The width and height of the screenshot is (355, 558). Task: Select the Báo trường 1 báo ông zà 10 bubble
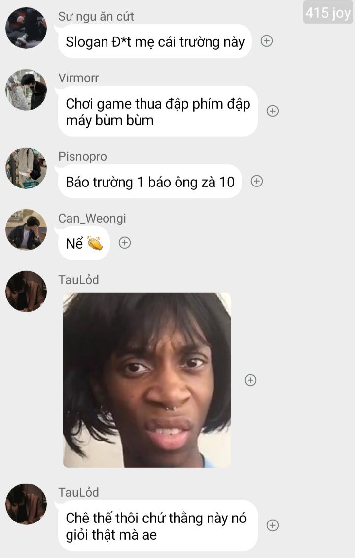(150, 182)
